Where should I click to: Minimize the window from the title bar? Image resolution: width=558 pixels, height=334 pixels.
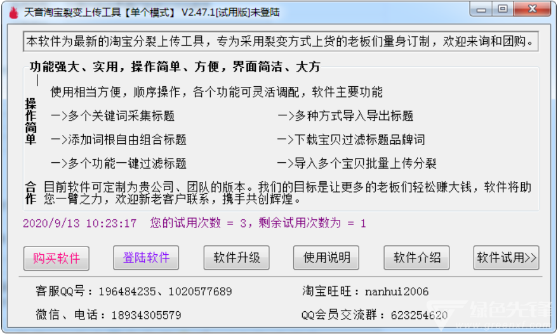point(481,10)
